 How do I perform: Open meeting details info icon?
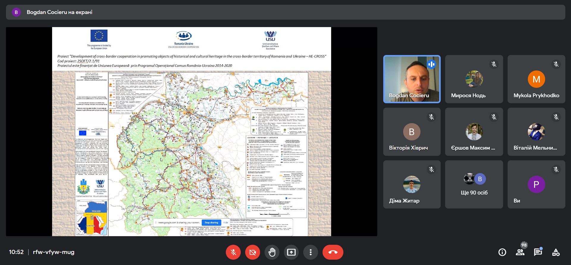pos(502,252)
